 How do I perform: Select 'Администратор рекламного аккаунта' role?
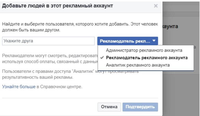click(144, 50)
